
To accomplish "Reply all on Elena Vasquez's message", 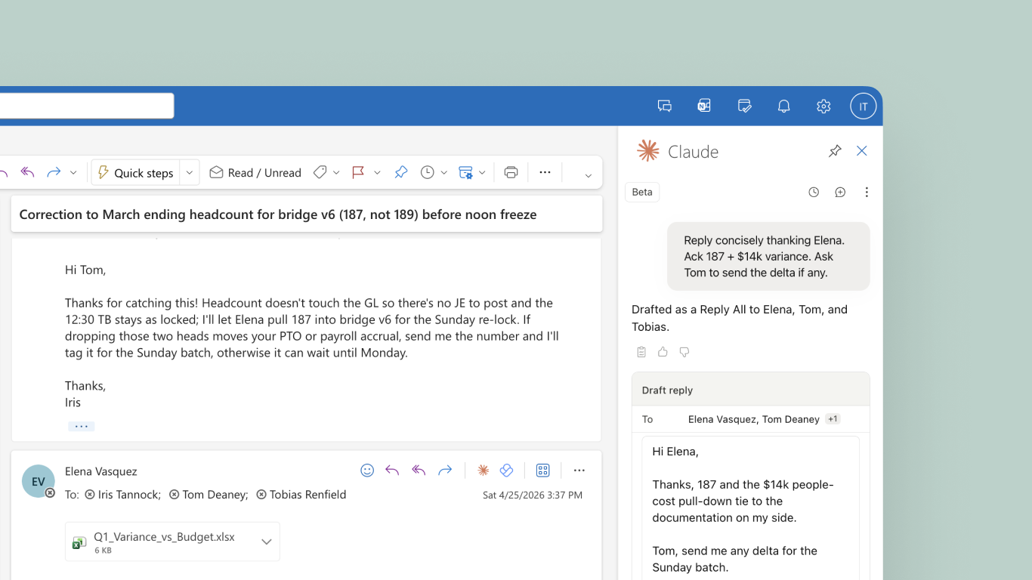I will point(419,470).
